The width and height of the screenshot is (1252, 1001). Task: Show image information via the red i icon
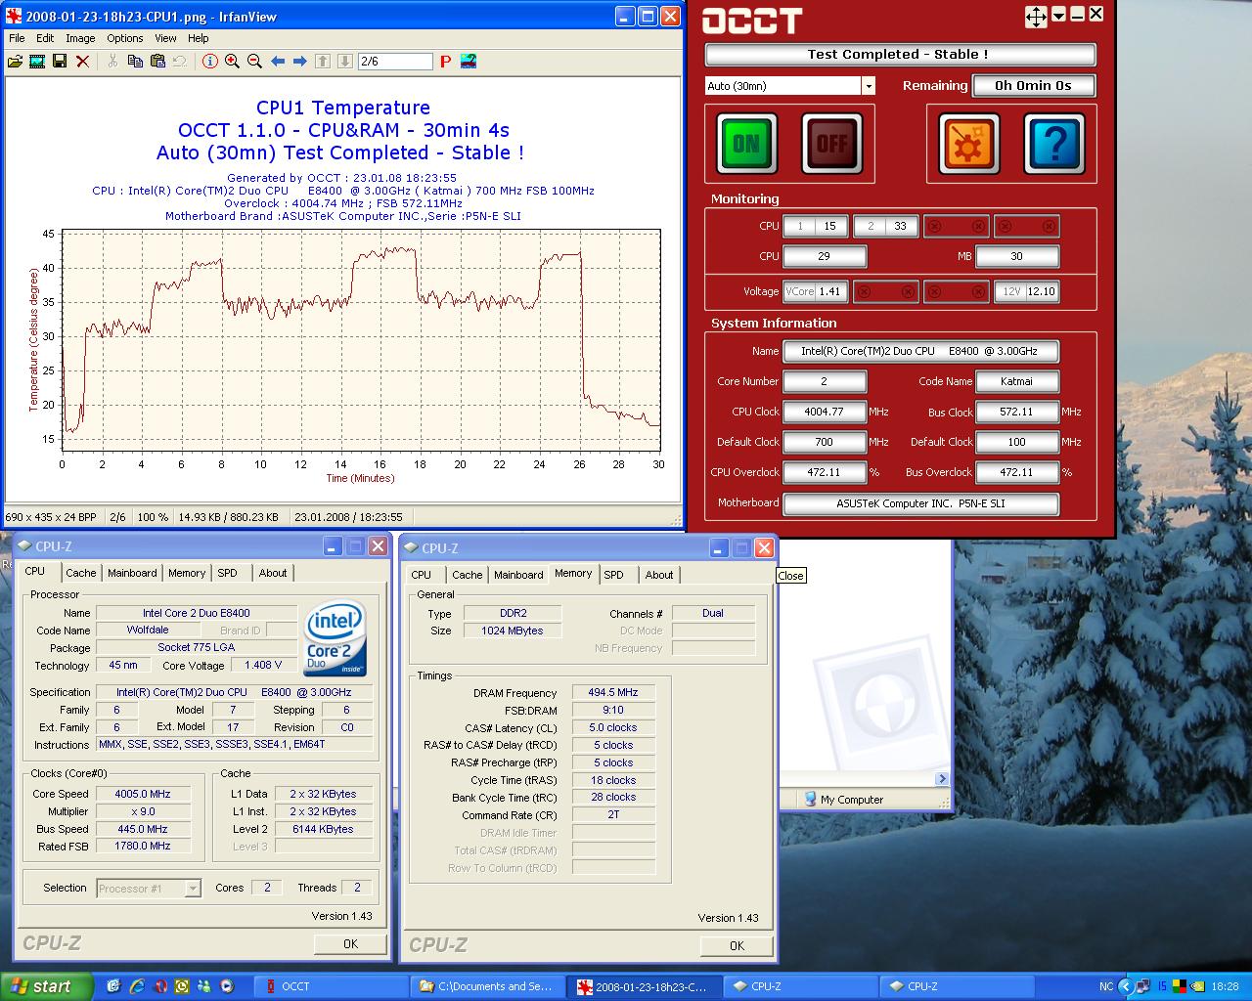click(x=210, y=62)
